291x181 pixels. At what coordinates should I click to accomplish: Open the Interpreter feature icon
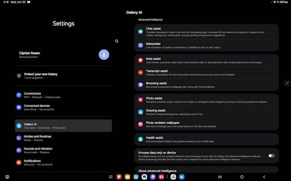click(141, 45)
